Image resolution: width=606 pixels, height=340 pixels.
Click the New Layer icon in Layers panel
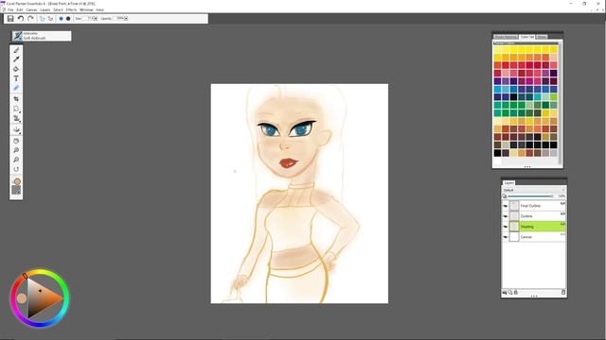[x=505, y=293]
